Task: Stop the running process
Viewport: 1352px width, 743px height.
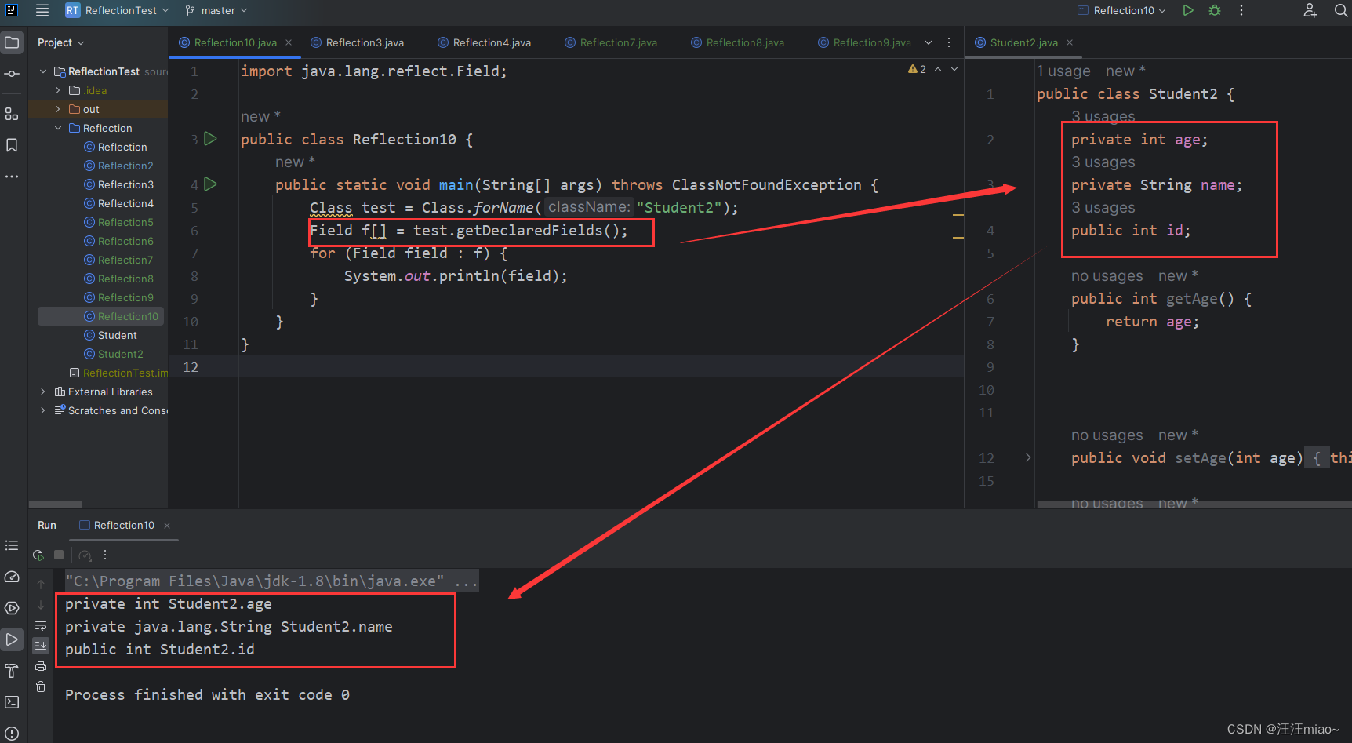Action: coord(59,555)
